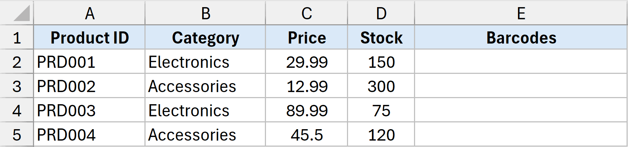Select column A header
The image size is (628, 147).
(90, 14)
